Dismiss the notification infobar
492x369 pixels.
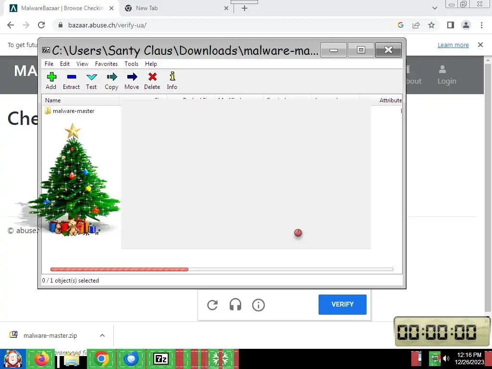point(480,45)
